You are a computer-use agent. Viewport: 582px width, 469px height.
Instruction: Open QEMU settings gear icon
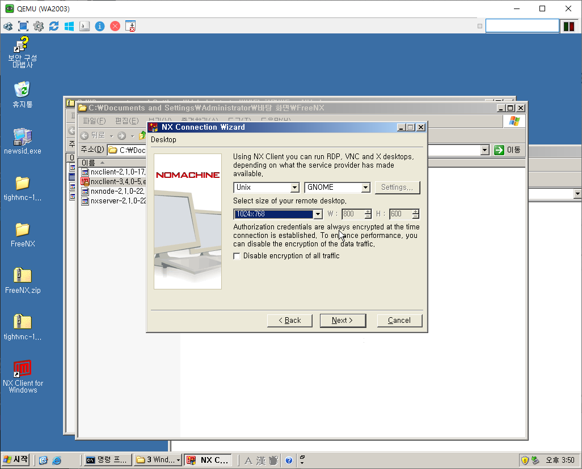click(x=38, y=26)
